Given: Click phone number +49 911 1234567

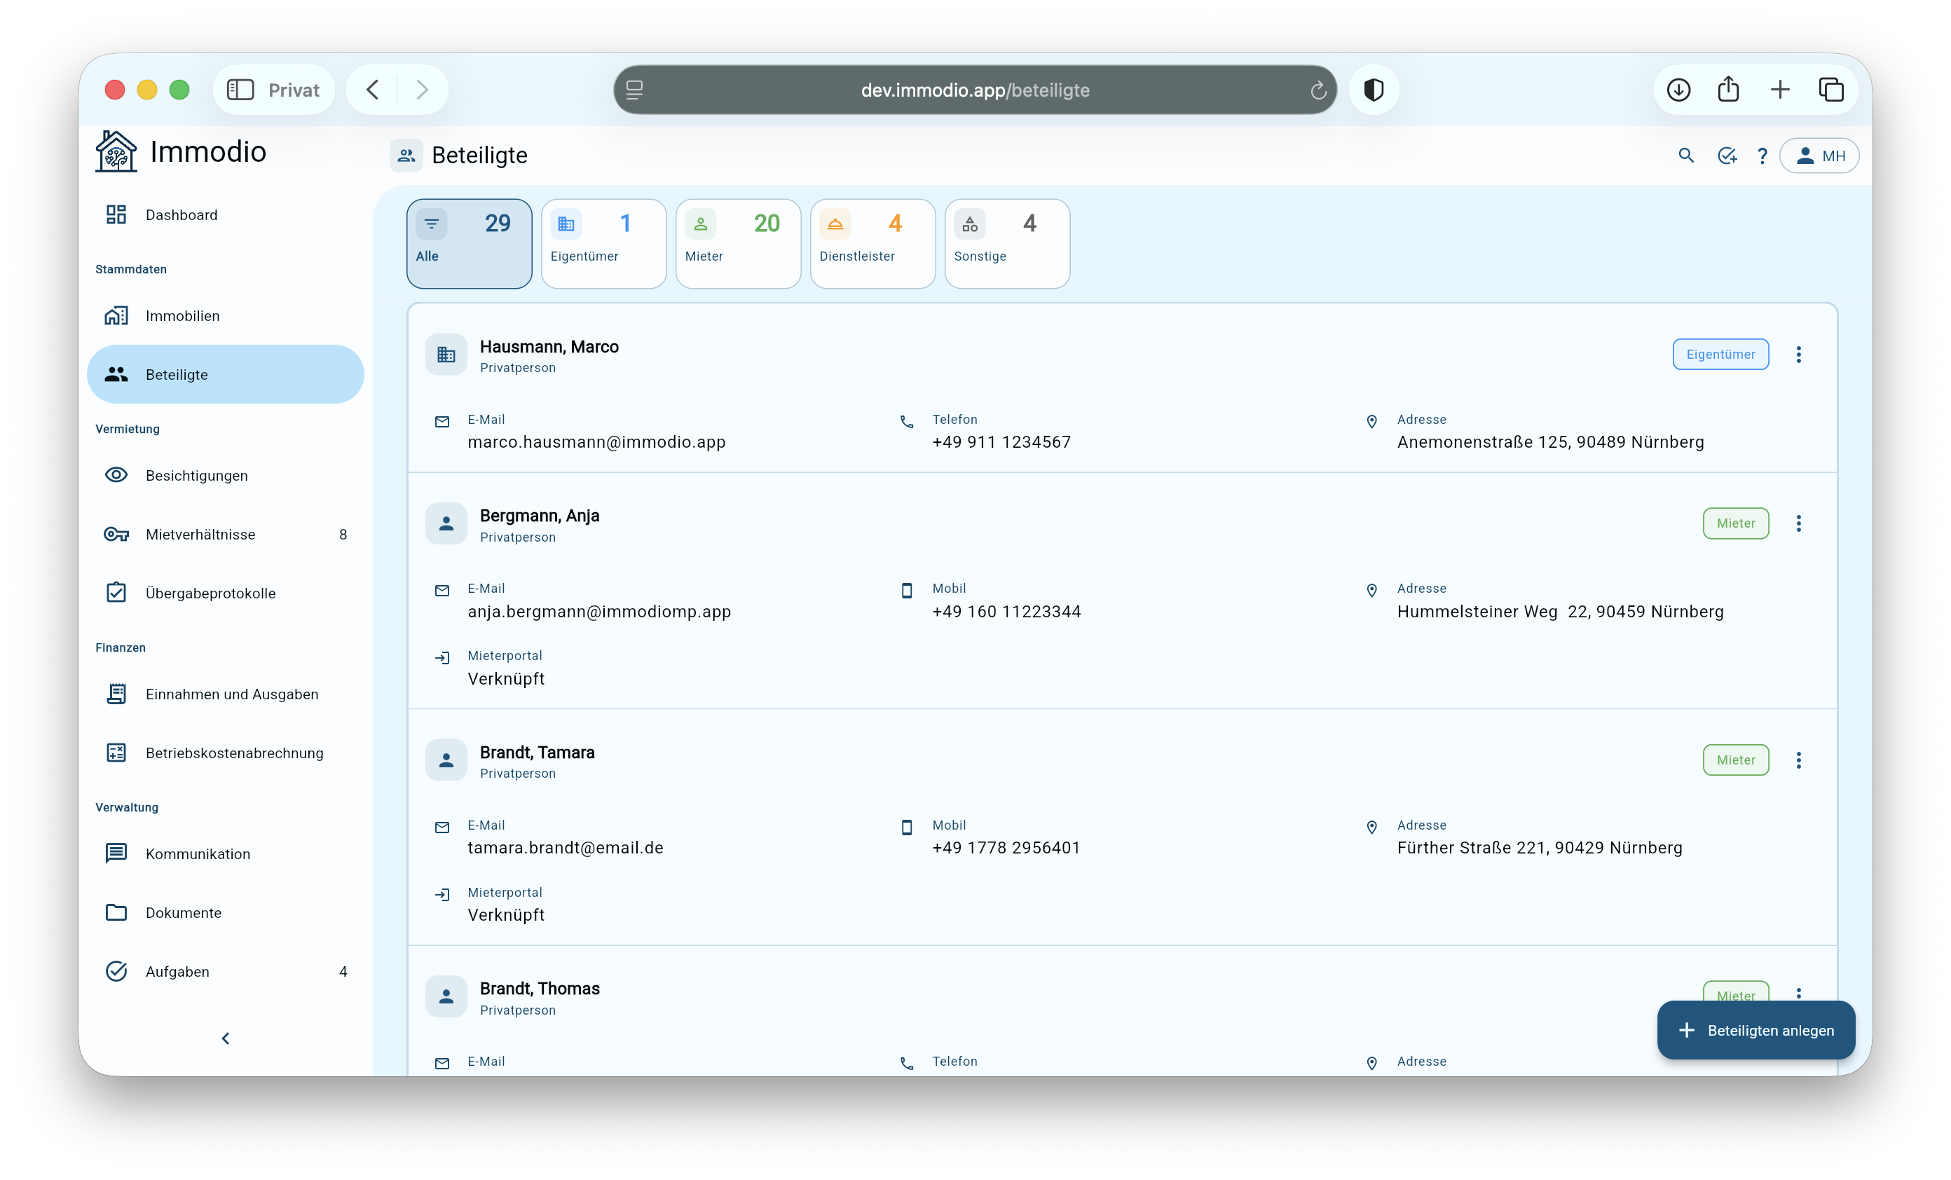Looking at the screenshot, I should pyautogui.click(x=1001, y=442).
